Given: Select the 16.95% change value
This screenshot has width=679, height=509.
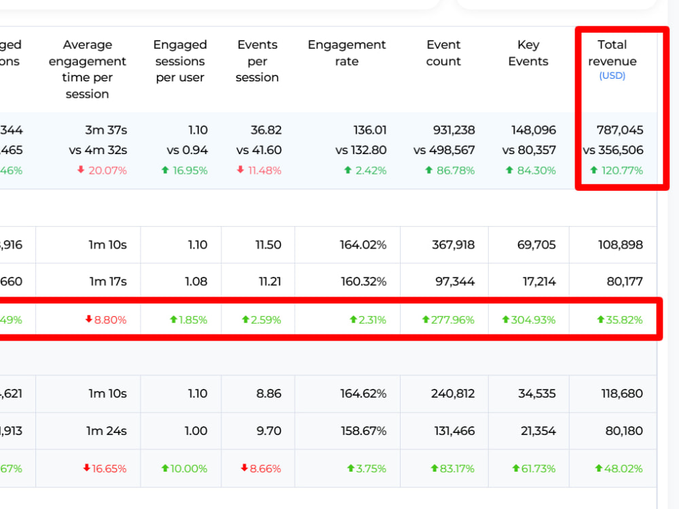Looking at the screenshot, I should pos(190,170).
